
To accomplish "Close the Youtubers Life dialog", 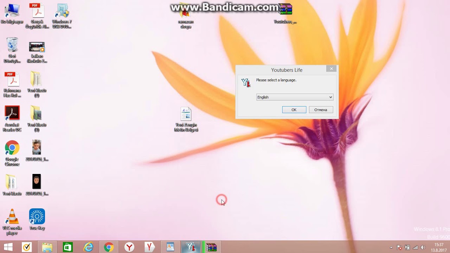I will [x=331, y=69].
